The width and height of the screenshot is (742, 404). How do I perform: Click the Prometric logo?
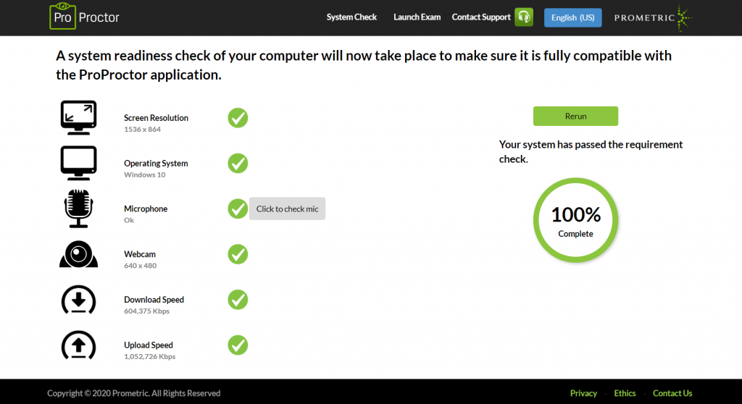(x=654, y=18)
